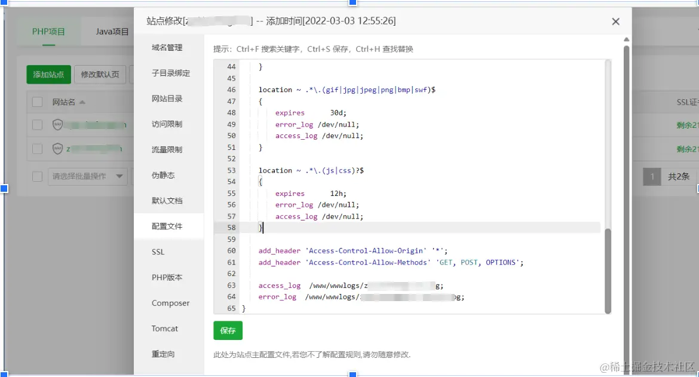
Task: Open the SSL settings item
Action: 158,252
